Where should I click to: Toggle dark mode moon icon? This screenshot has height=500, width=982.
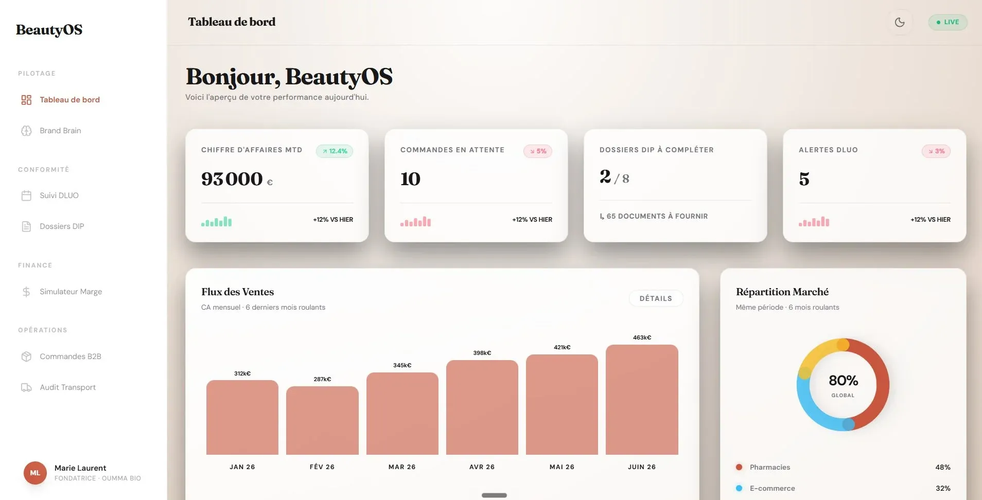[900, 22]
